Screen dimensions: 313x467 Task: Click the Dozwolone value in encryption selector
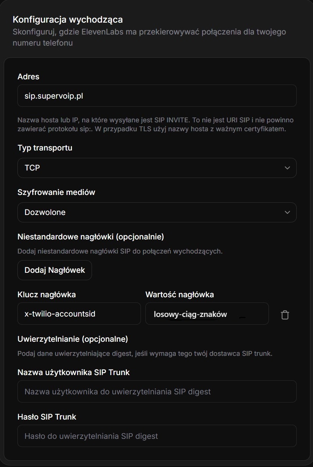[x=45, y=212]
